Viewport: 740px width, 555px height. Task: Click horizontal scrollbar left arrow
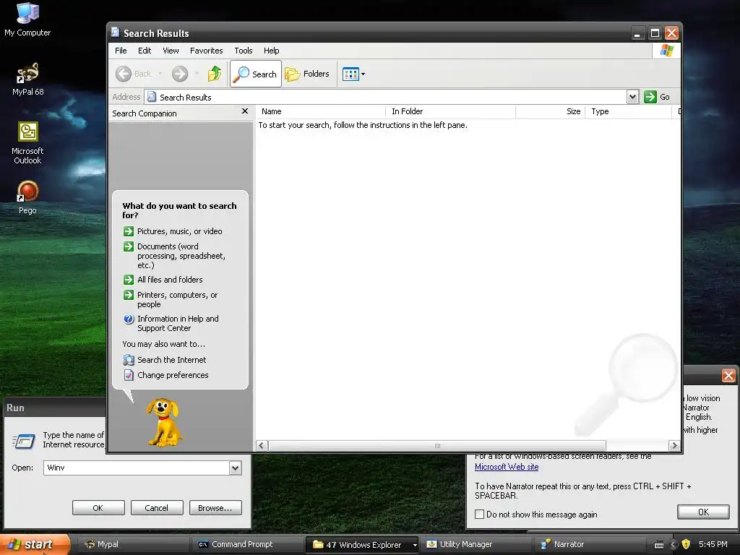click(x=262, y=445)
